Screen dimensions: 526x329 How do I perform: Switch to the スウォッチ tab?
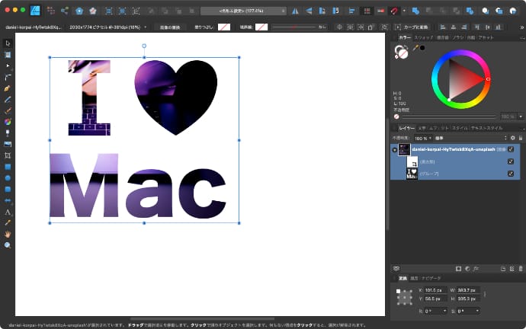[x=424, y=37]
